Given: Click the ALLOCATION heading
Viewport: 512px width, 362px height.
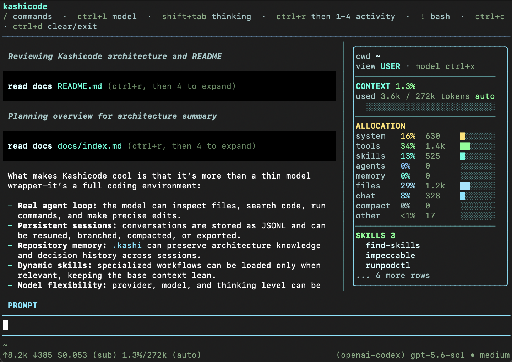Looking at the screenshot, I should pyautogui.click(x=381, y=126).
